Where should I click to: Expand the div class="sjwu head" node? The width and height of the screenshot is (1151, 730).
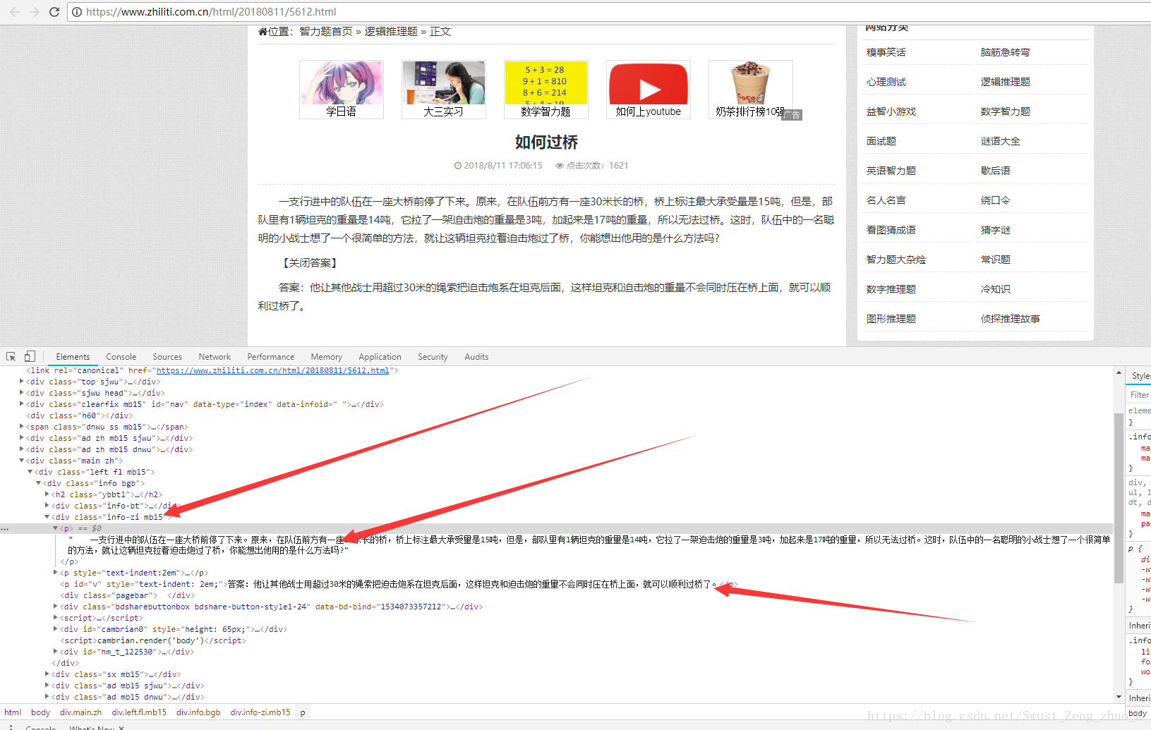pos(21,393)
